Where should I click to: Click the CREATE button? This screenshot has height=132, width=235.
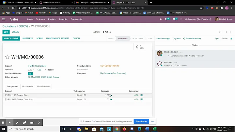coord(15,32)
